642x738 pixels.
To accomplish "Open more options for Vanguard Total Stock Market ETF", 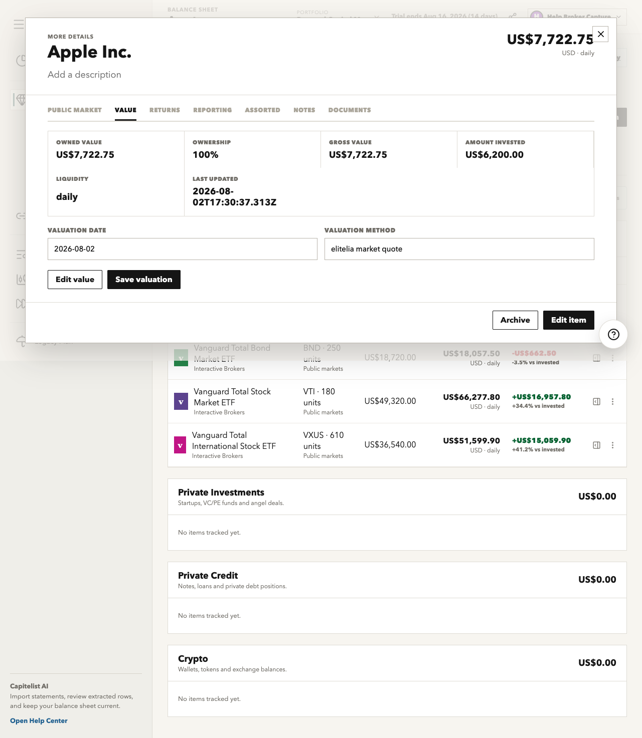I will coord(612,401).
